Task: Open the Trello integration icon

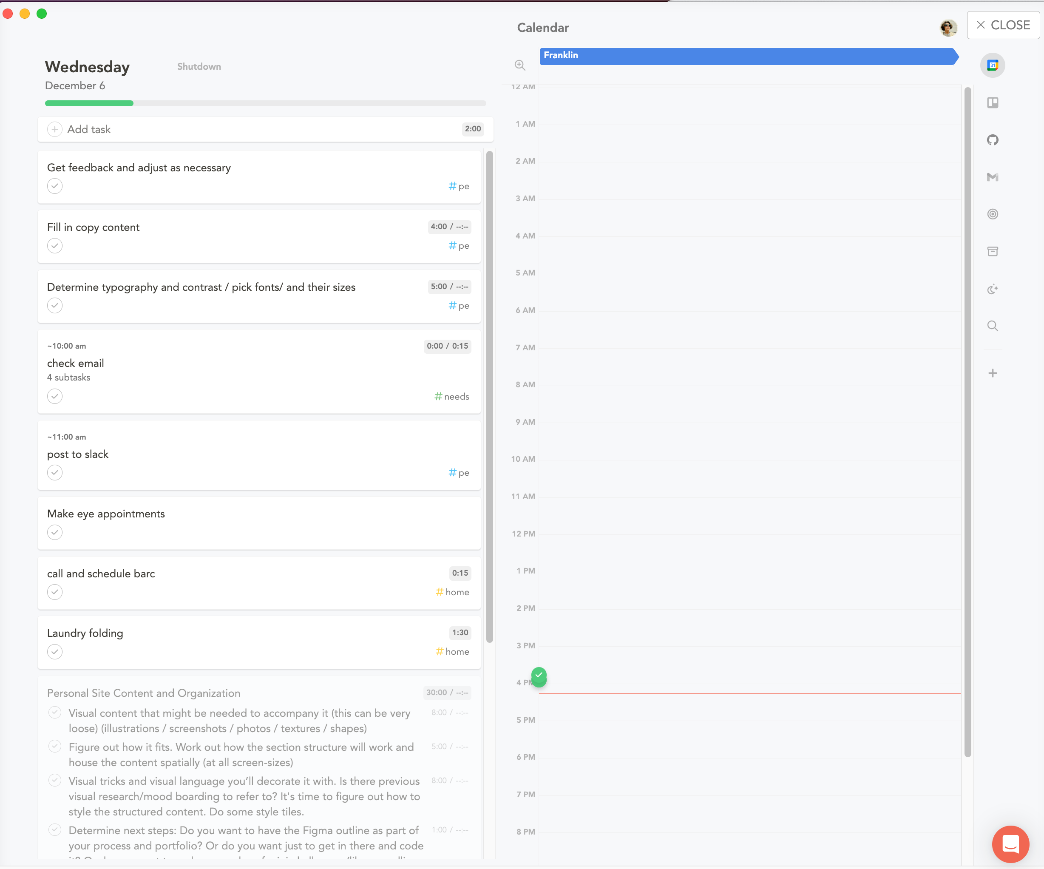Action: click(992, 103)
